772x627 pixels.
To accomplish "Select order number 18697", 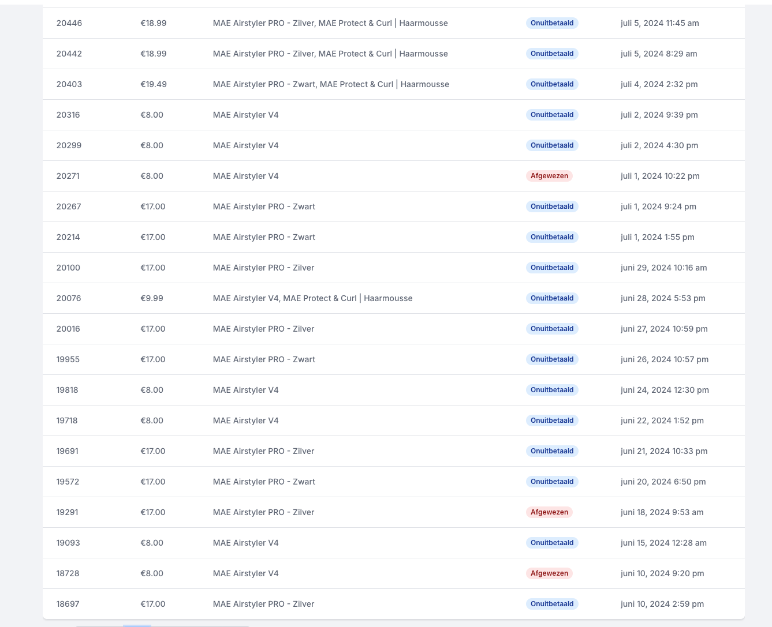I will (68, 604).
